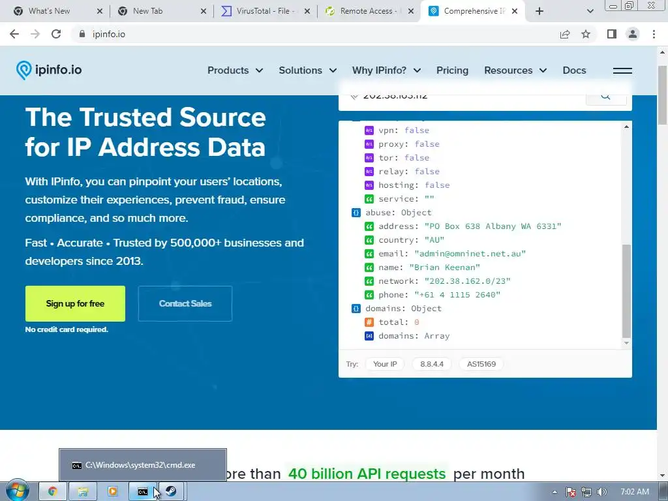Expand the Solutions dropdown
This screenshot has width=668, height=501.
click(308, 70)
